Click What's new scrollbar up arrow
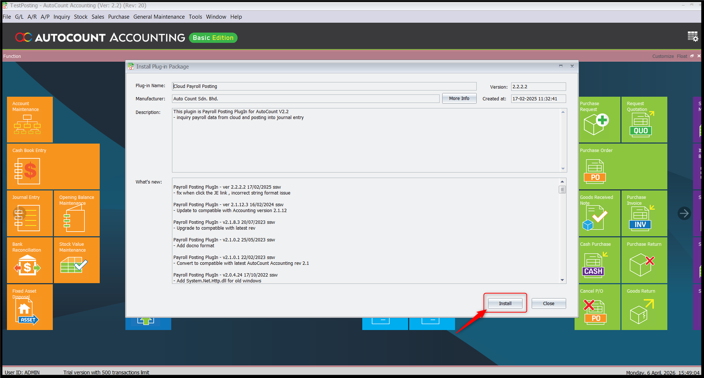 (x=562, y=182)
